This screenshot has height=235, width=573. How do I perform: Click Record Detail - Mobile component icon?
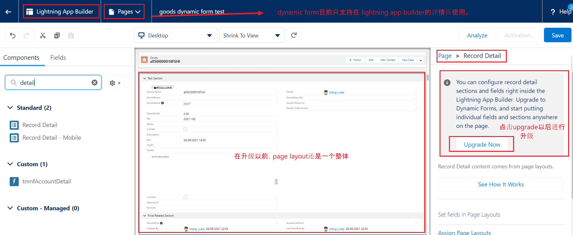(14, 138)
